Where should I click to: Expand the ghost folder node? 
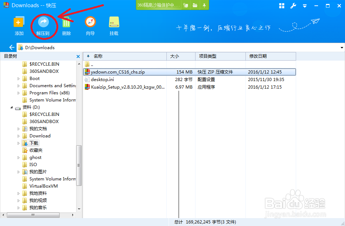pyautogui.click(x=18, y=157)
